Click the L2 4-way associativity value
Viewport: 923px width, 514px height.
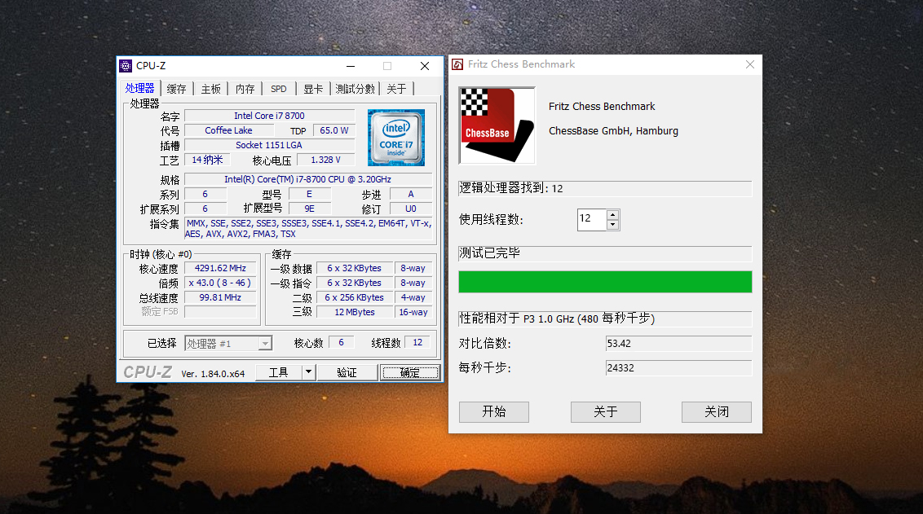[x=413, y=297]
